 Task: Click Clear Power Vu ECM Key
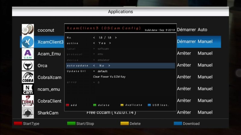click(x=109, y=77)
